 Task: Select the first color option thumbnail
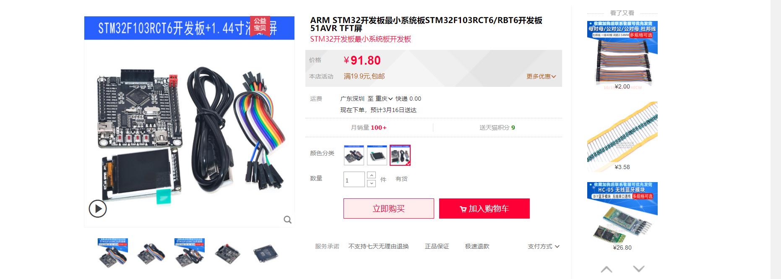[x=354, y=155]
